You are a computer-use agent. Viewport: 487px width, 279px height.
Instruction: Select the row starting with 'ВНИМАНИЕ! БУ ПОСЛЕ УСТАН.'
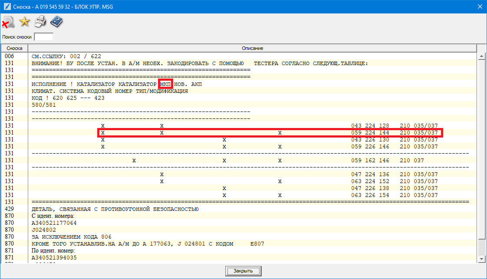pos(200,63)
